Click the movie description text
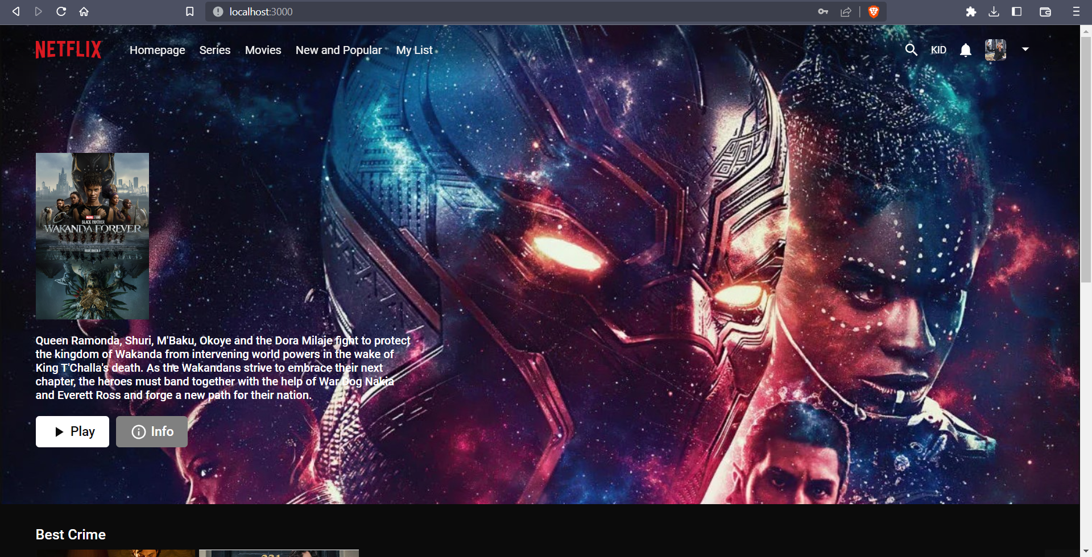 (x=223, y=368)
